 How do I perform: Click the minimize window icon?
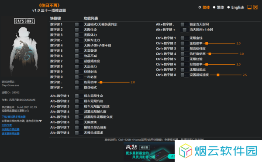[x=249, y=7]
